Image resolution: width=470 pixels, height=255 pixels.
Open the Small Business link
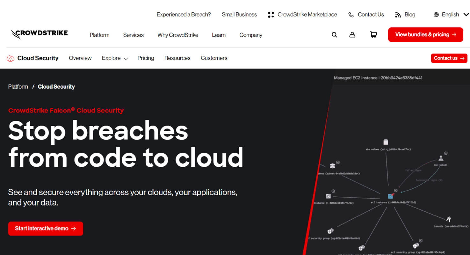239,15
